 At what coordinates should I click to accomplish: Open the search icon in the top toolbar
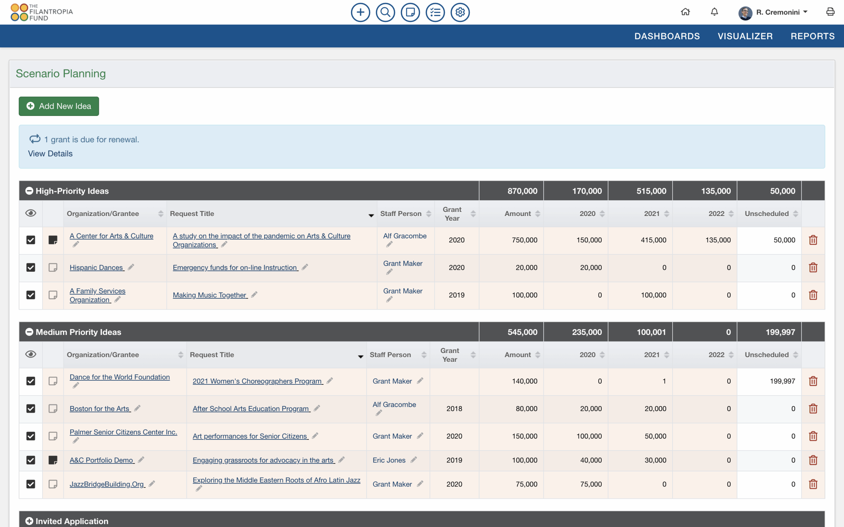coord(385,12)
